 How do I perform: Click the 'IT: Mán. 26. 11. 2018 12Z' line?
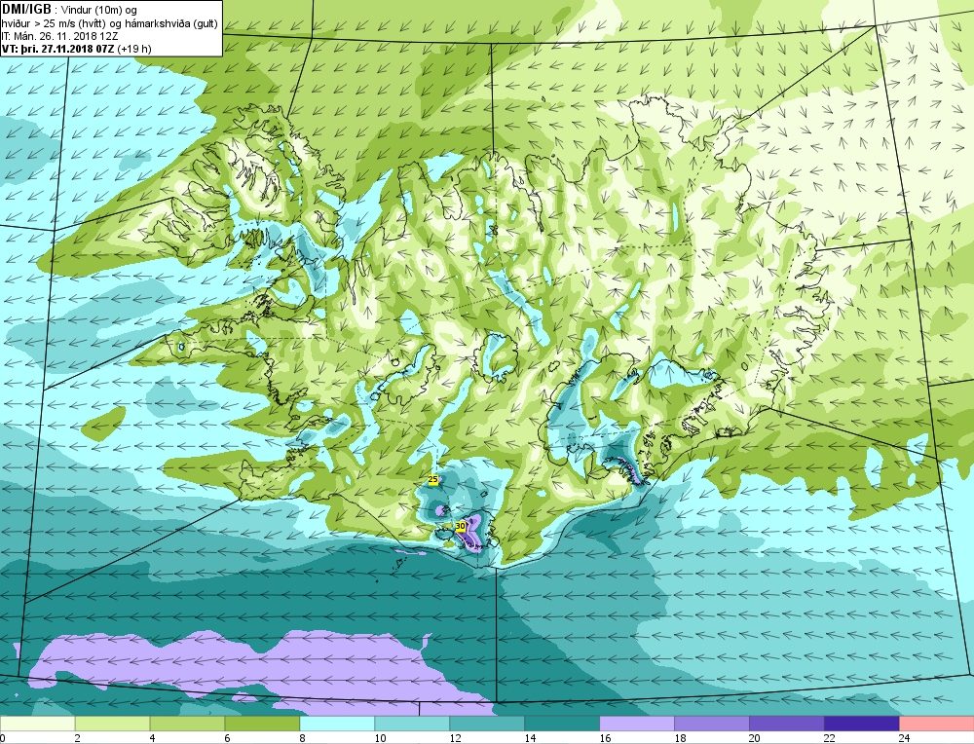click(x=59, y=36)
